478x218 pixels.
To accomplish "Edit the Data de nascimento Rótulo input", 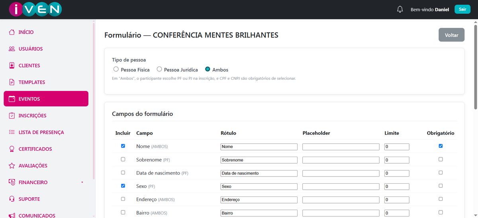I will point(259,173).
